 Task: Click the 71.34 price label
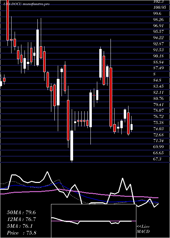158,141
